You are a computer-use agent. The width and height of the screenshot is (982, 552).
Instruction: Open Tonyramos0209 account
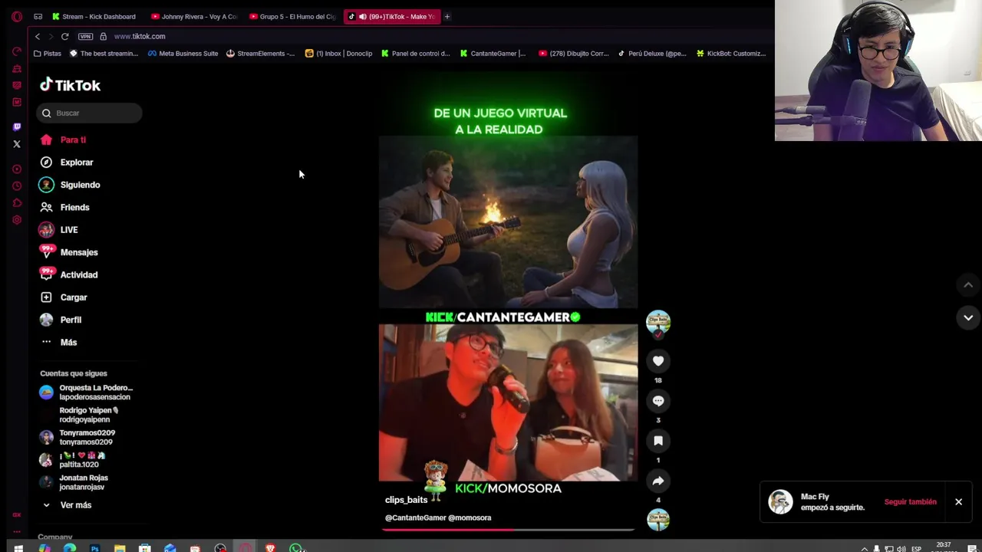[x=77, y=437]
